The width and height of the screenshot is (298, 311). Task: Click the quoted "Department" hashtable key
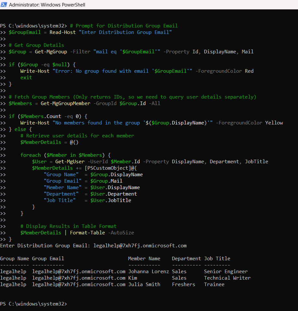[x=61, y=194]
